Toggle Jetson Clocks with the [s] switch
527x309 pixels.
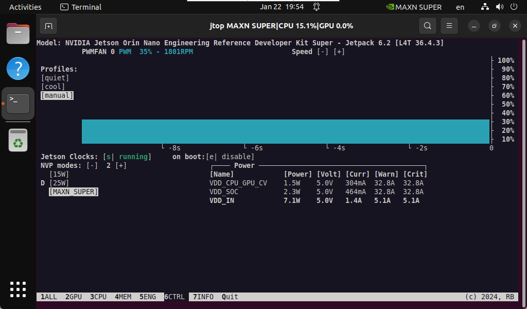(109, 157)
